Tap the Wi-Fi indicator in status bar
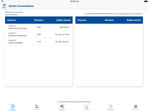 tap(2, 1)
